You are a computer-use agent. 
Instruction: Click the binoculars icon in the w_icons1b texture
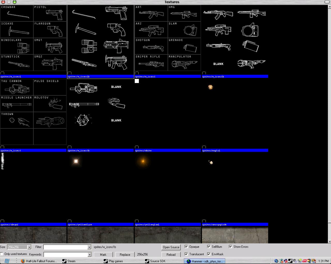pos(89,46)
